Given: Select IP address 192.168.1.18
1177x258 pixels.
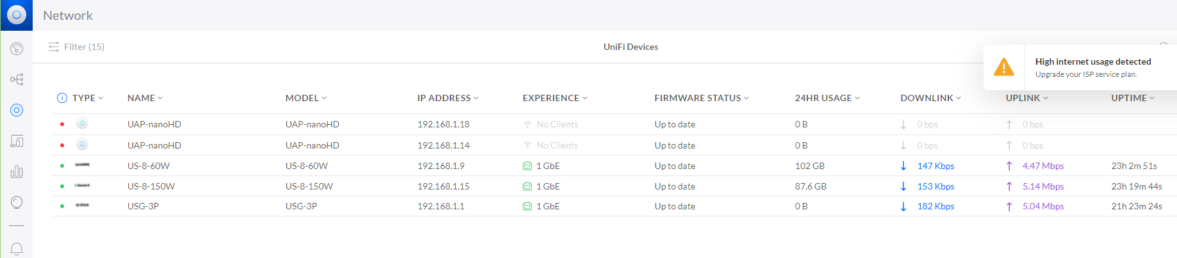Looking at the screenshot, I should (x=443, y=124).
